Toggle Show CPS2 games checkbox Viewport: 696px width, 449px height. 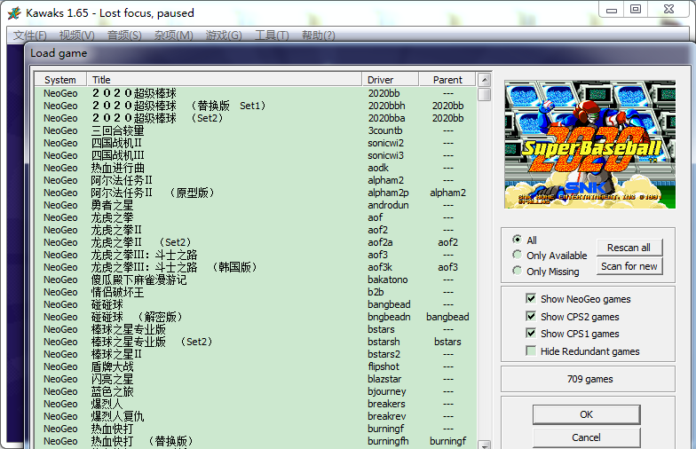pyautogui.click(x=531, y=317)
